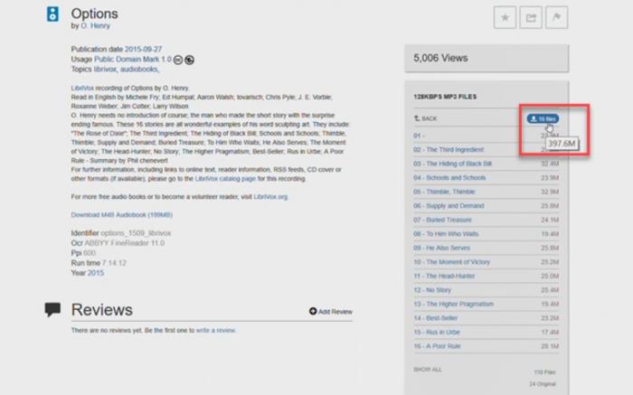Image resolution: width=633 pixels, height=395 pixels.
Task: Click the Reviews section heading
Action: click(x=101, y=310)
